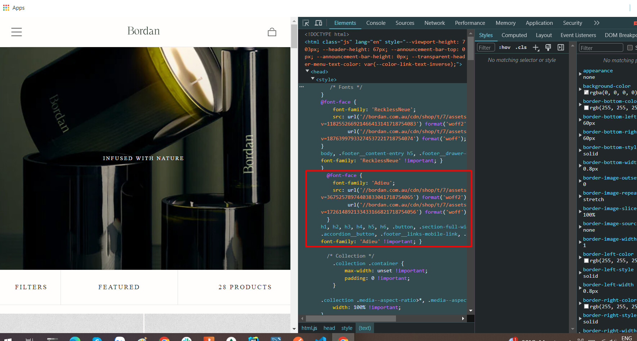637x341 pixels.
Task: Toggle the .cls element classes button
Action: pos(521,47)
